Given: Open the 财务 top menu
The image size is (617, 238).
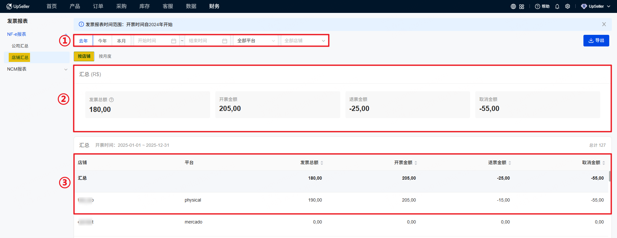Looking at the screenshot, I should [x=214, y=6].
